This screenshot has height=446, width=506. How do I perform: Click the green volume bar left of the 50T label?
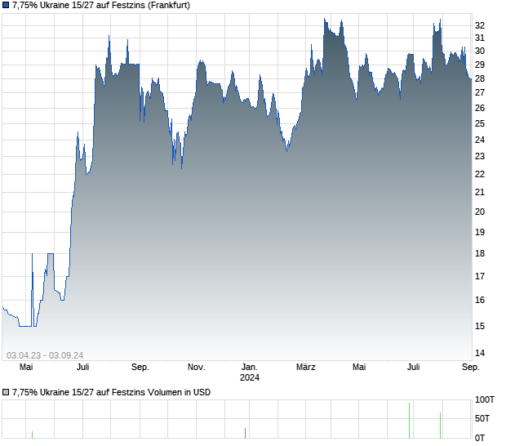[440, 426]
